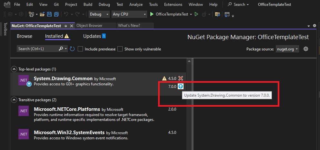
Task: Click the package list scrollbar up arrow
Action: point(189,61)
